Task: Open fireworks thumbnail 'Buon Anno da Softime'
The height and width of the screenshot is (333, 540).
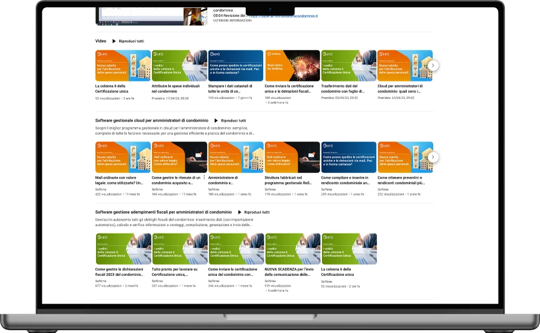Action: tap(293, 66)
